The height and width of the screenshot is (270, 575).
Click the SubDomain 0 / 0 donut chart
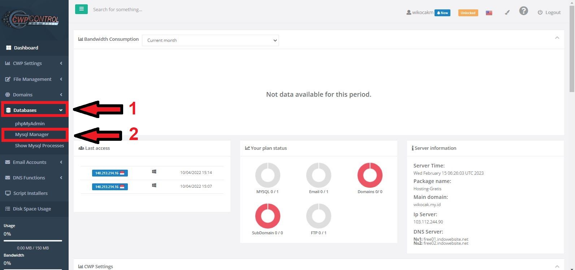point(268,216)
